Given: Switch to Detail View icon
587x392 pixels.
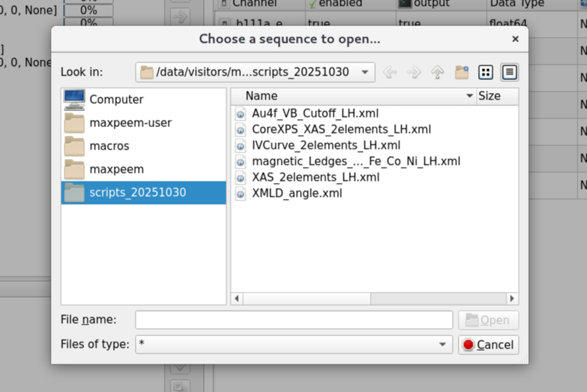Looking at the screenshot, I should [509, 72].
